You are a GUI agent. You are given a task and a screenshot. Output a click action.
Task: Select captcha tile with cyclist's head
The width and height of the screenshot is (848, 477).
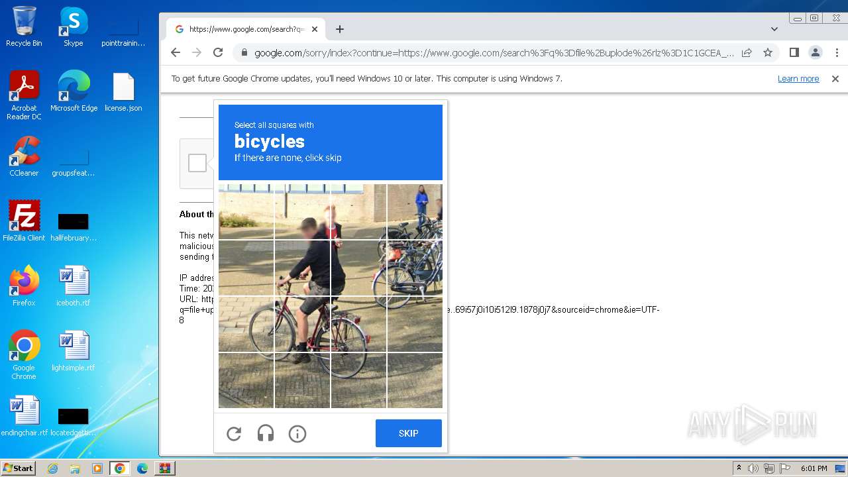coord(302,212)
